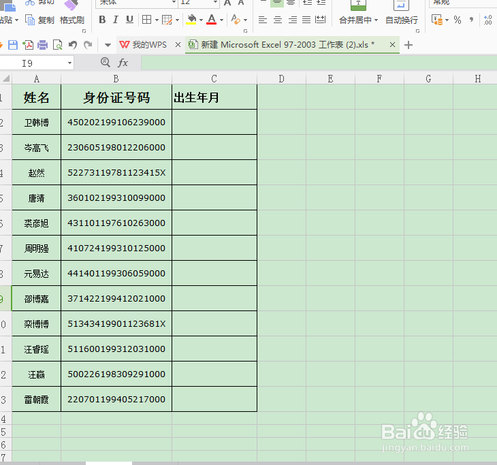Apply cell borders icon
Image resolution: width=497 pixels, height=465 pixels.
tap(146, 20)
